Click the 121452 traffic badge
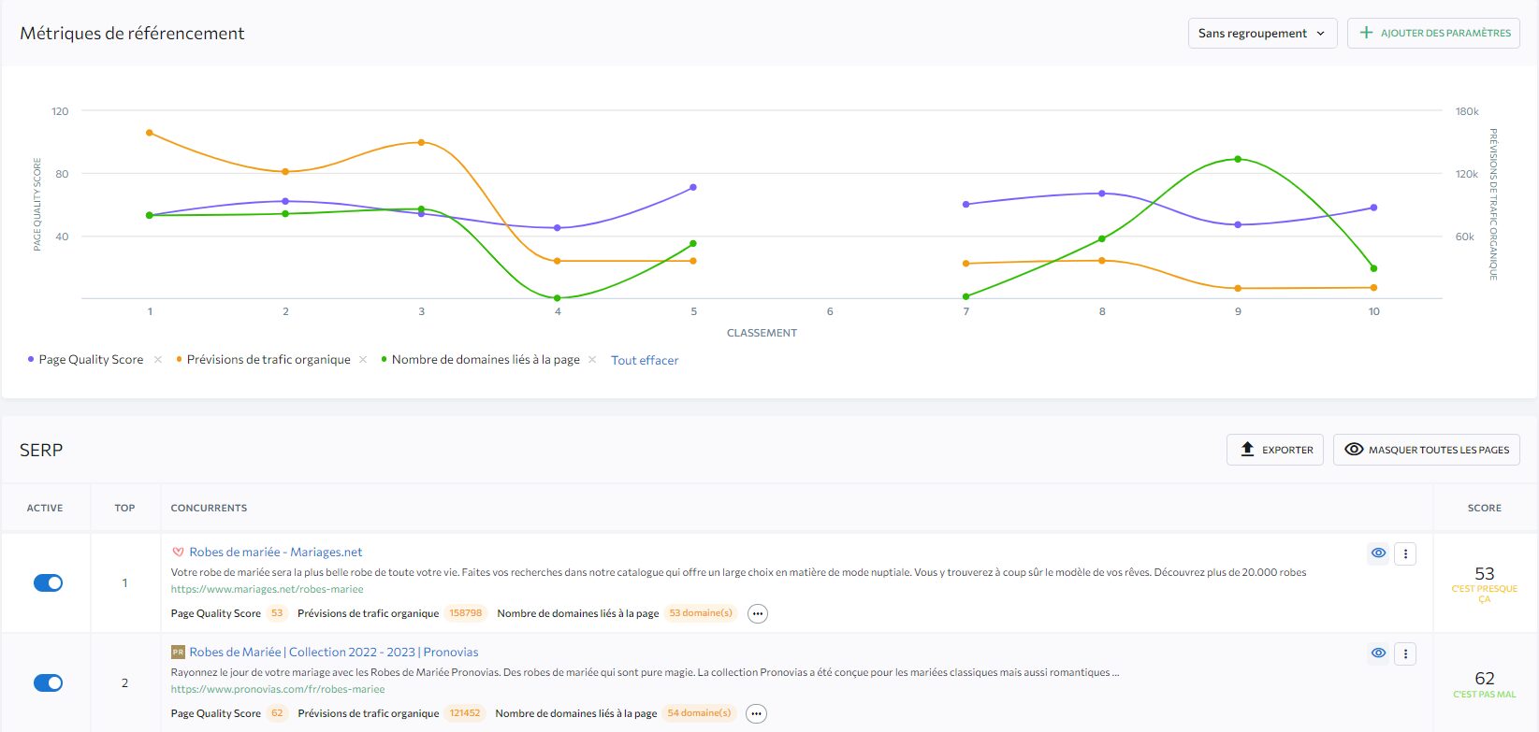The image size is (1539, 732). pyautogui.click(x=465, y=713)
